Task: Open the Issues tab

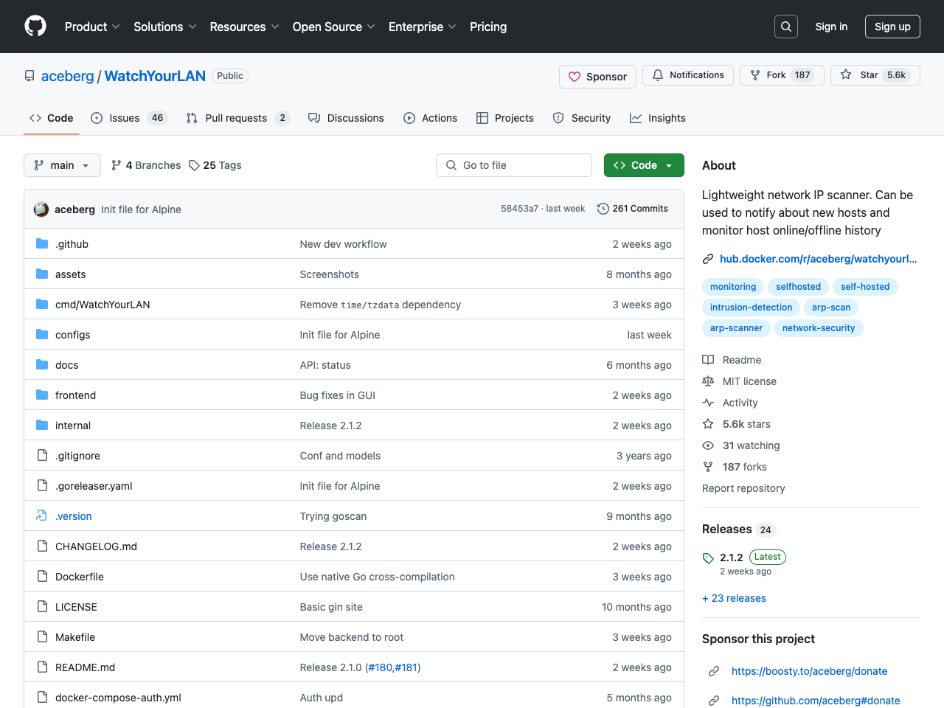Action: click(129, 118)
